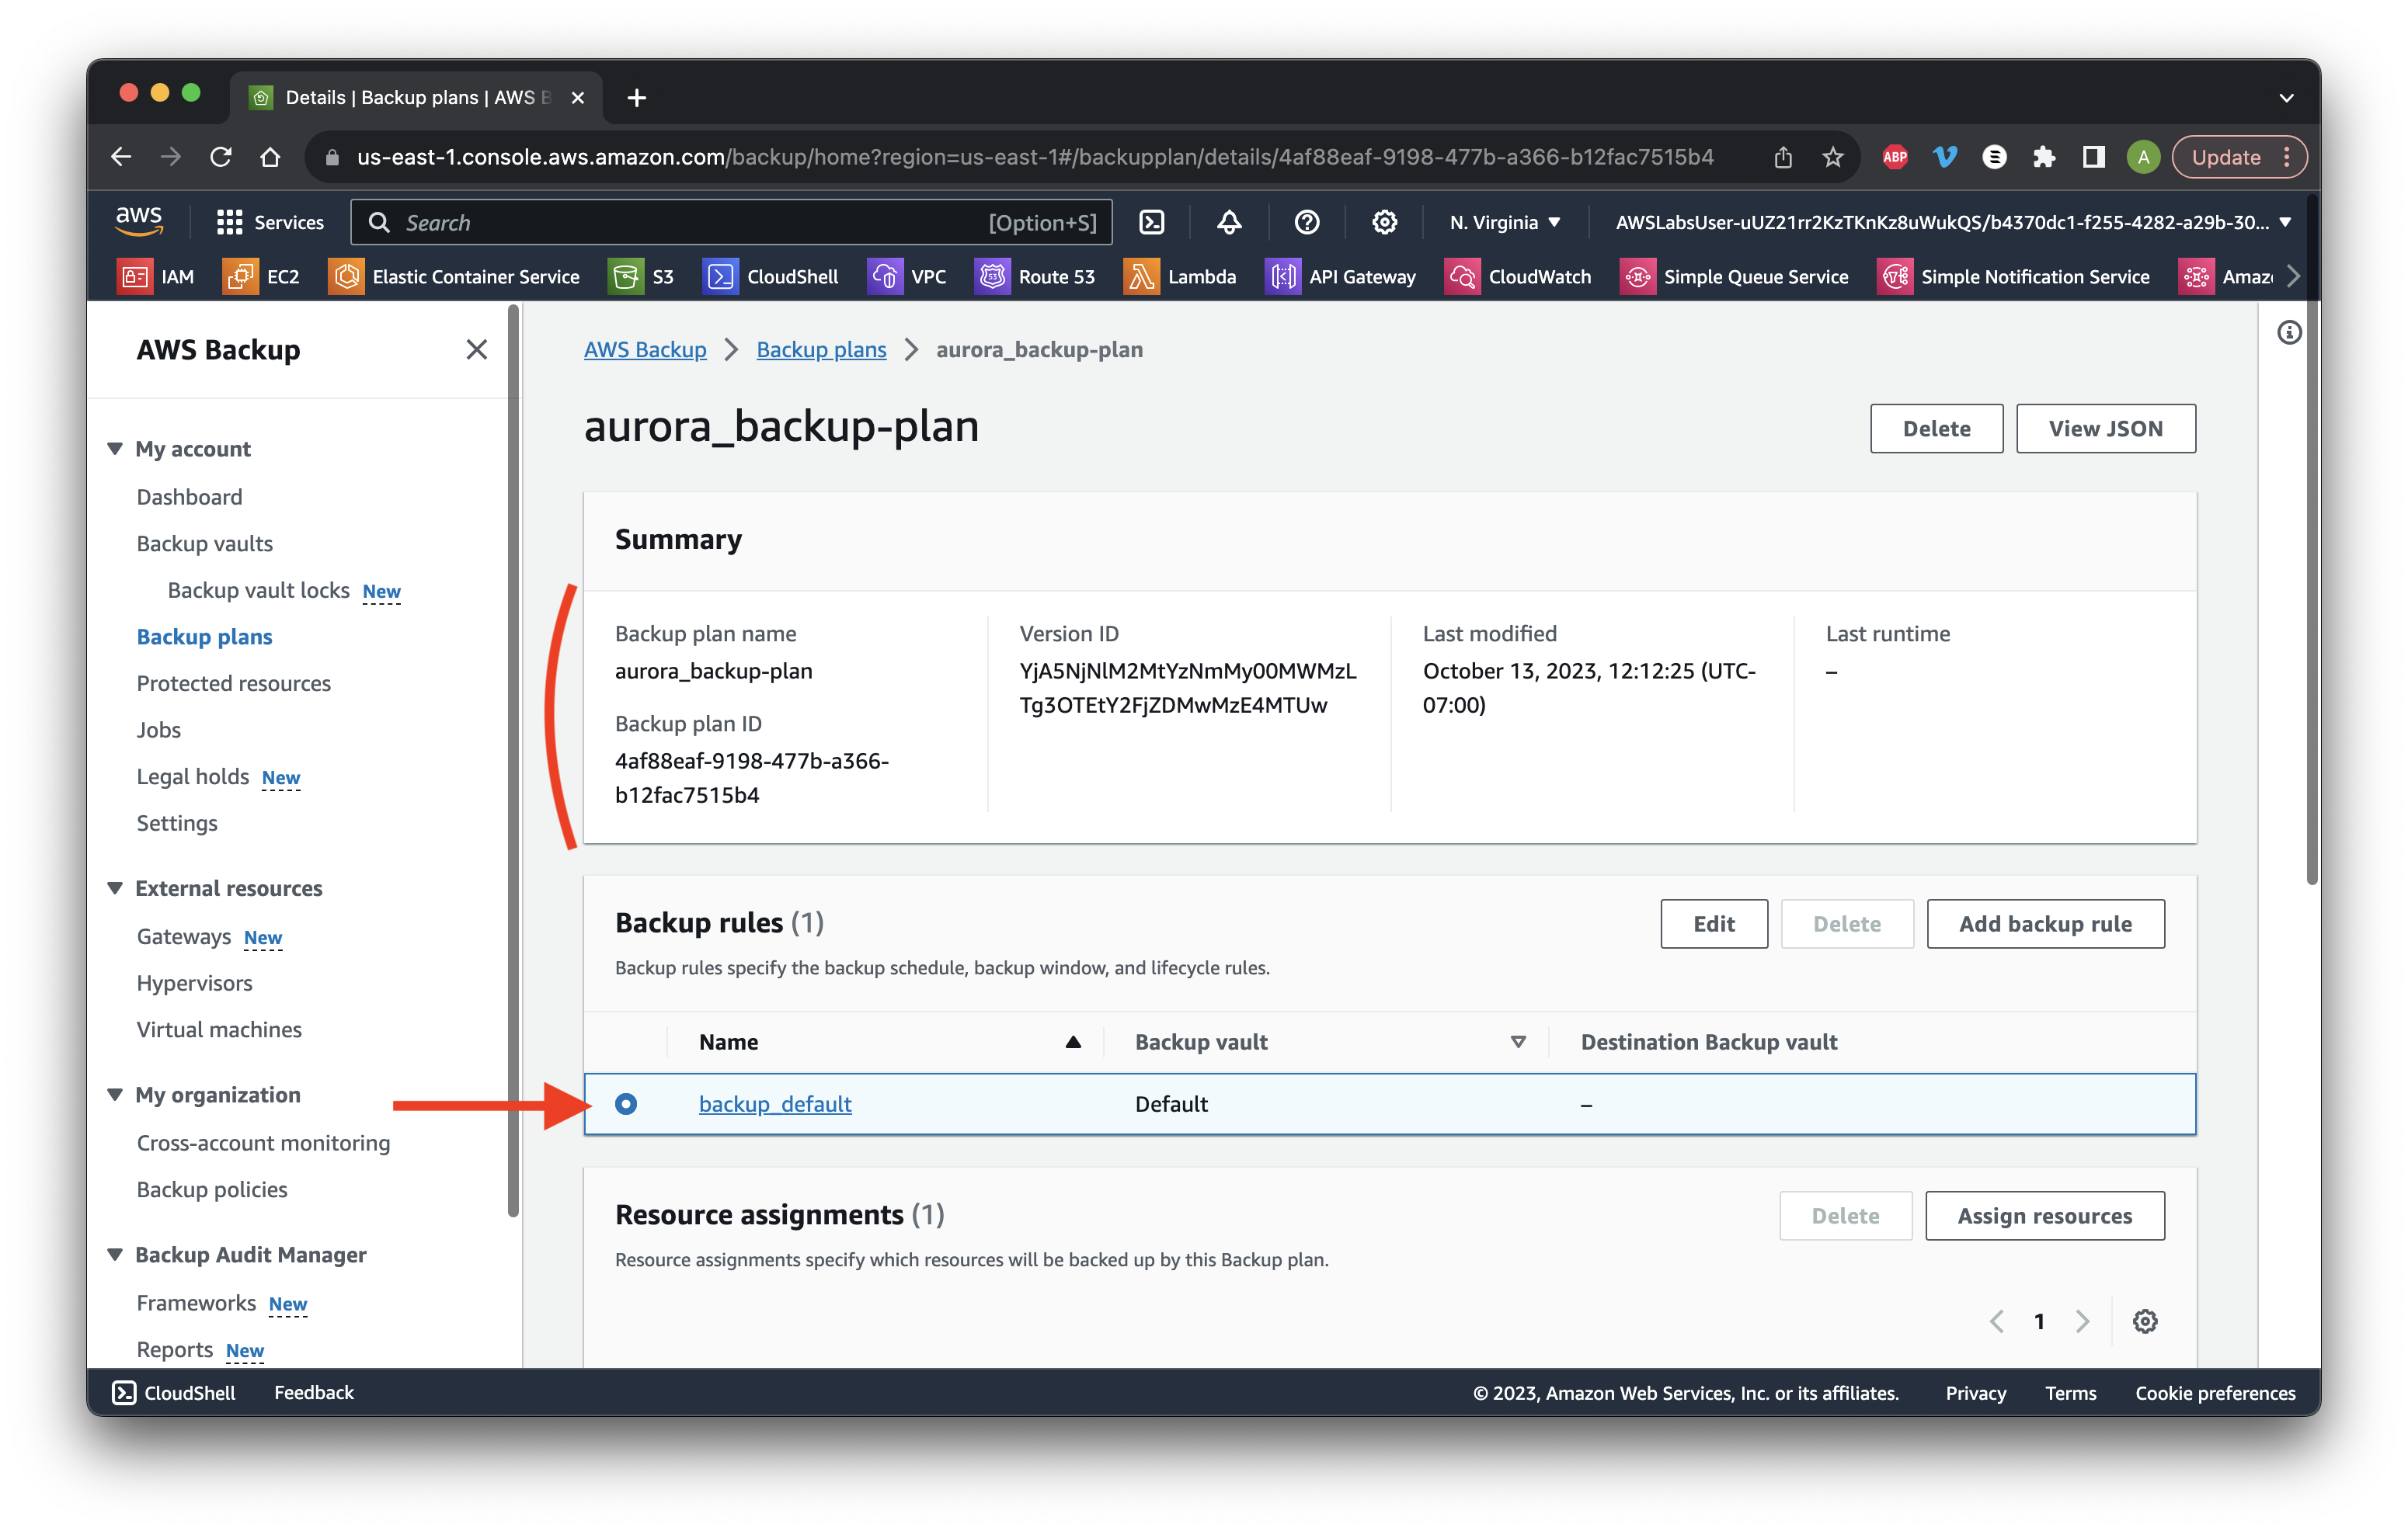Collapse the My account section
Image resolution: width=2408 pixels, height=1531 pixels.
pyautogui.click(x=115, y=449)
